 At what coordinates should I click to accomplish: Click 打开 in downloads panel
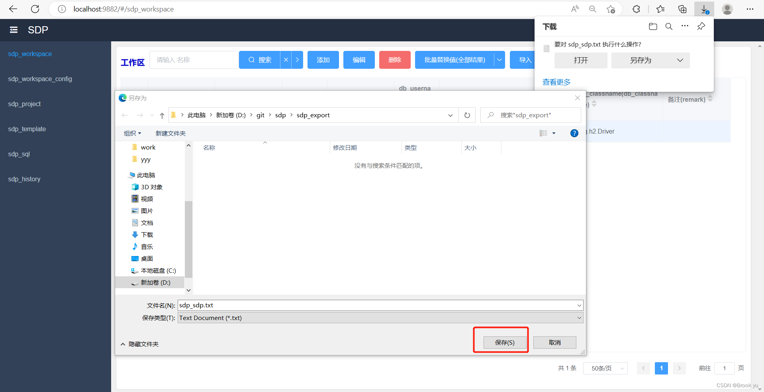(581, 60)
